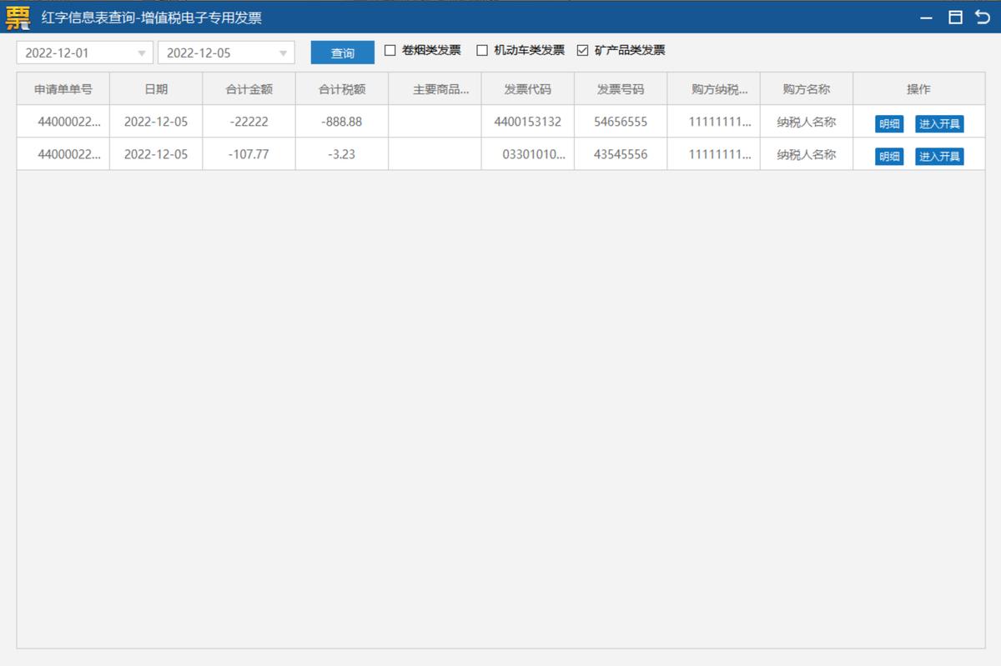Click the undo arrow icon in title bar
The width and height of the screenshot is (1001, 666).
(983, 16)
